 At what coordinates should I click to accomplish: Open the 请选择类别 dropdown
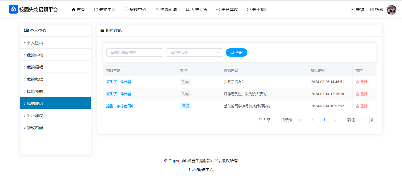point(194,52)
